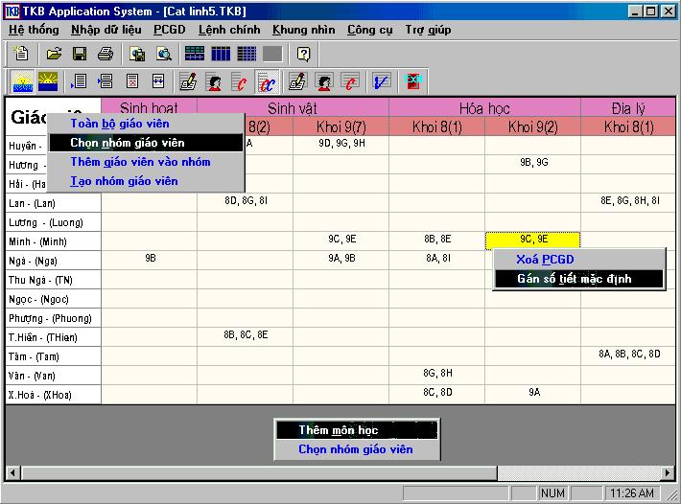
Task: Select teacher row X.Hoà - (XHoa)
Action: click(x=53, y=395)
